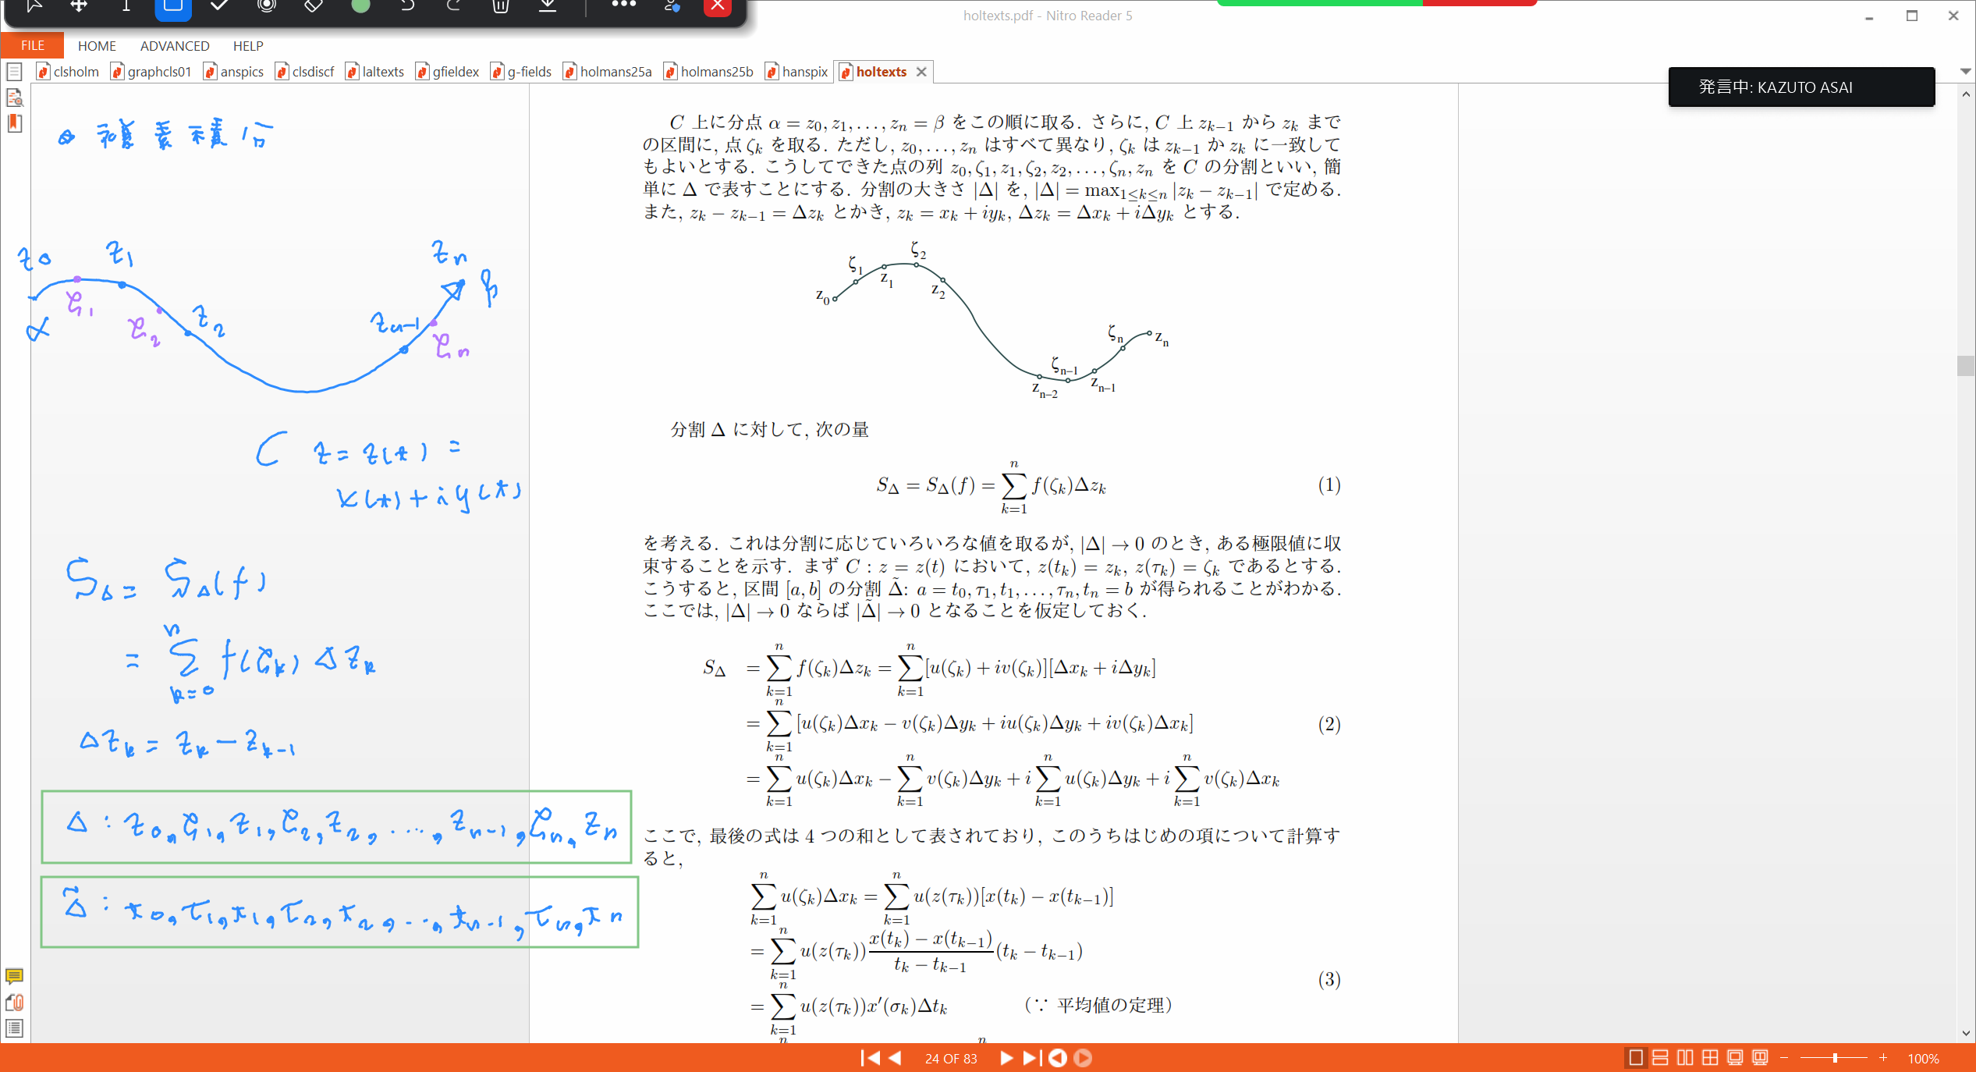Image resolution: width=1976 pixels, height=1072 pixels.
Task: Redo an annotation using the redo arrow
Action: 452,6
